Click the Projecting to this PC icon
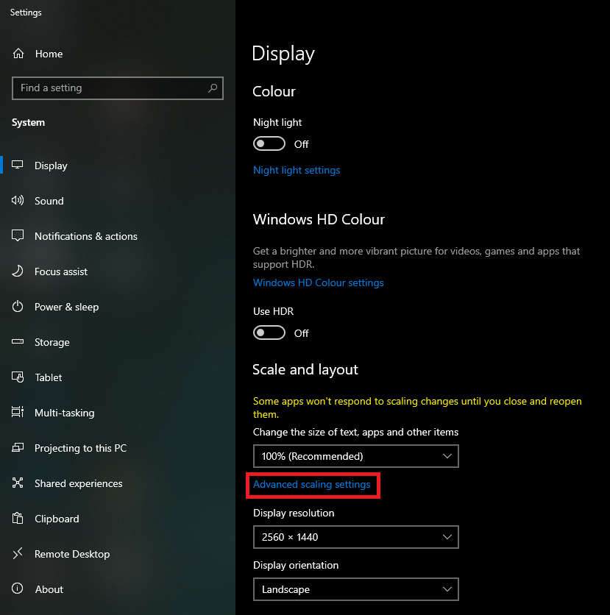 click(17, 447)
